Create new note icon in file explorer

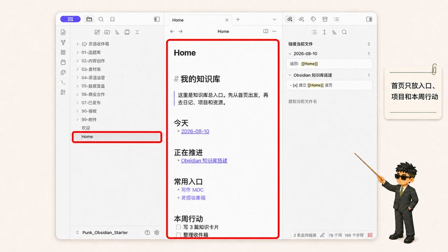97,32
